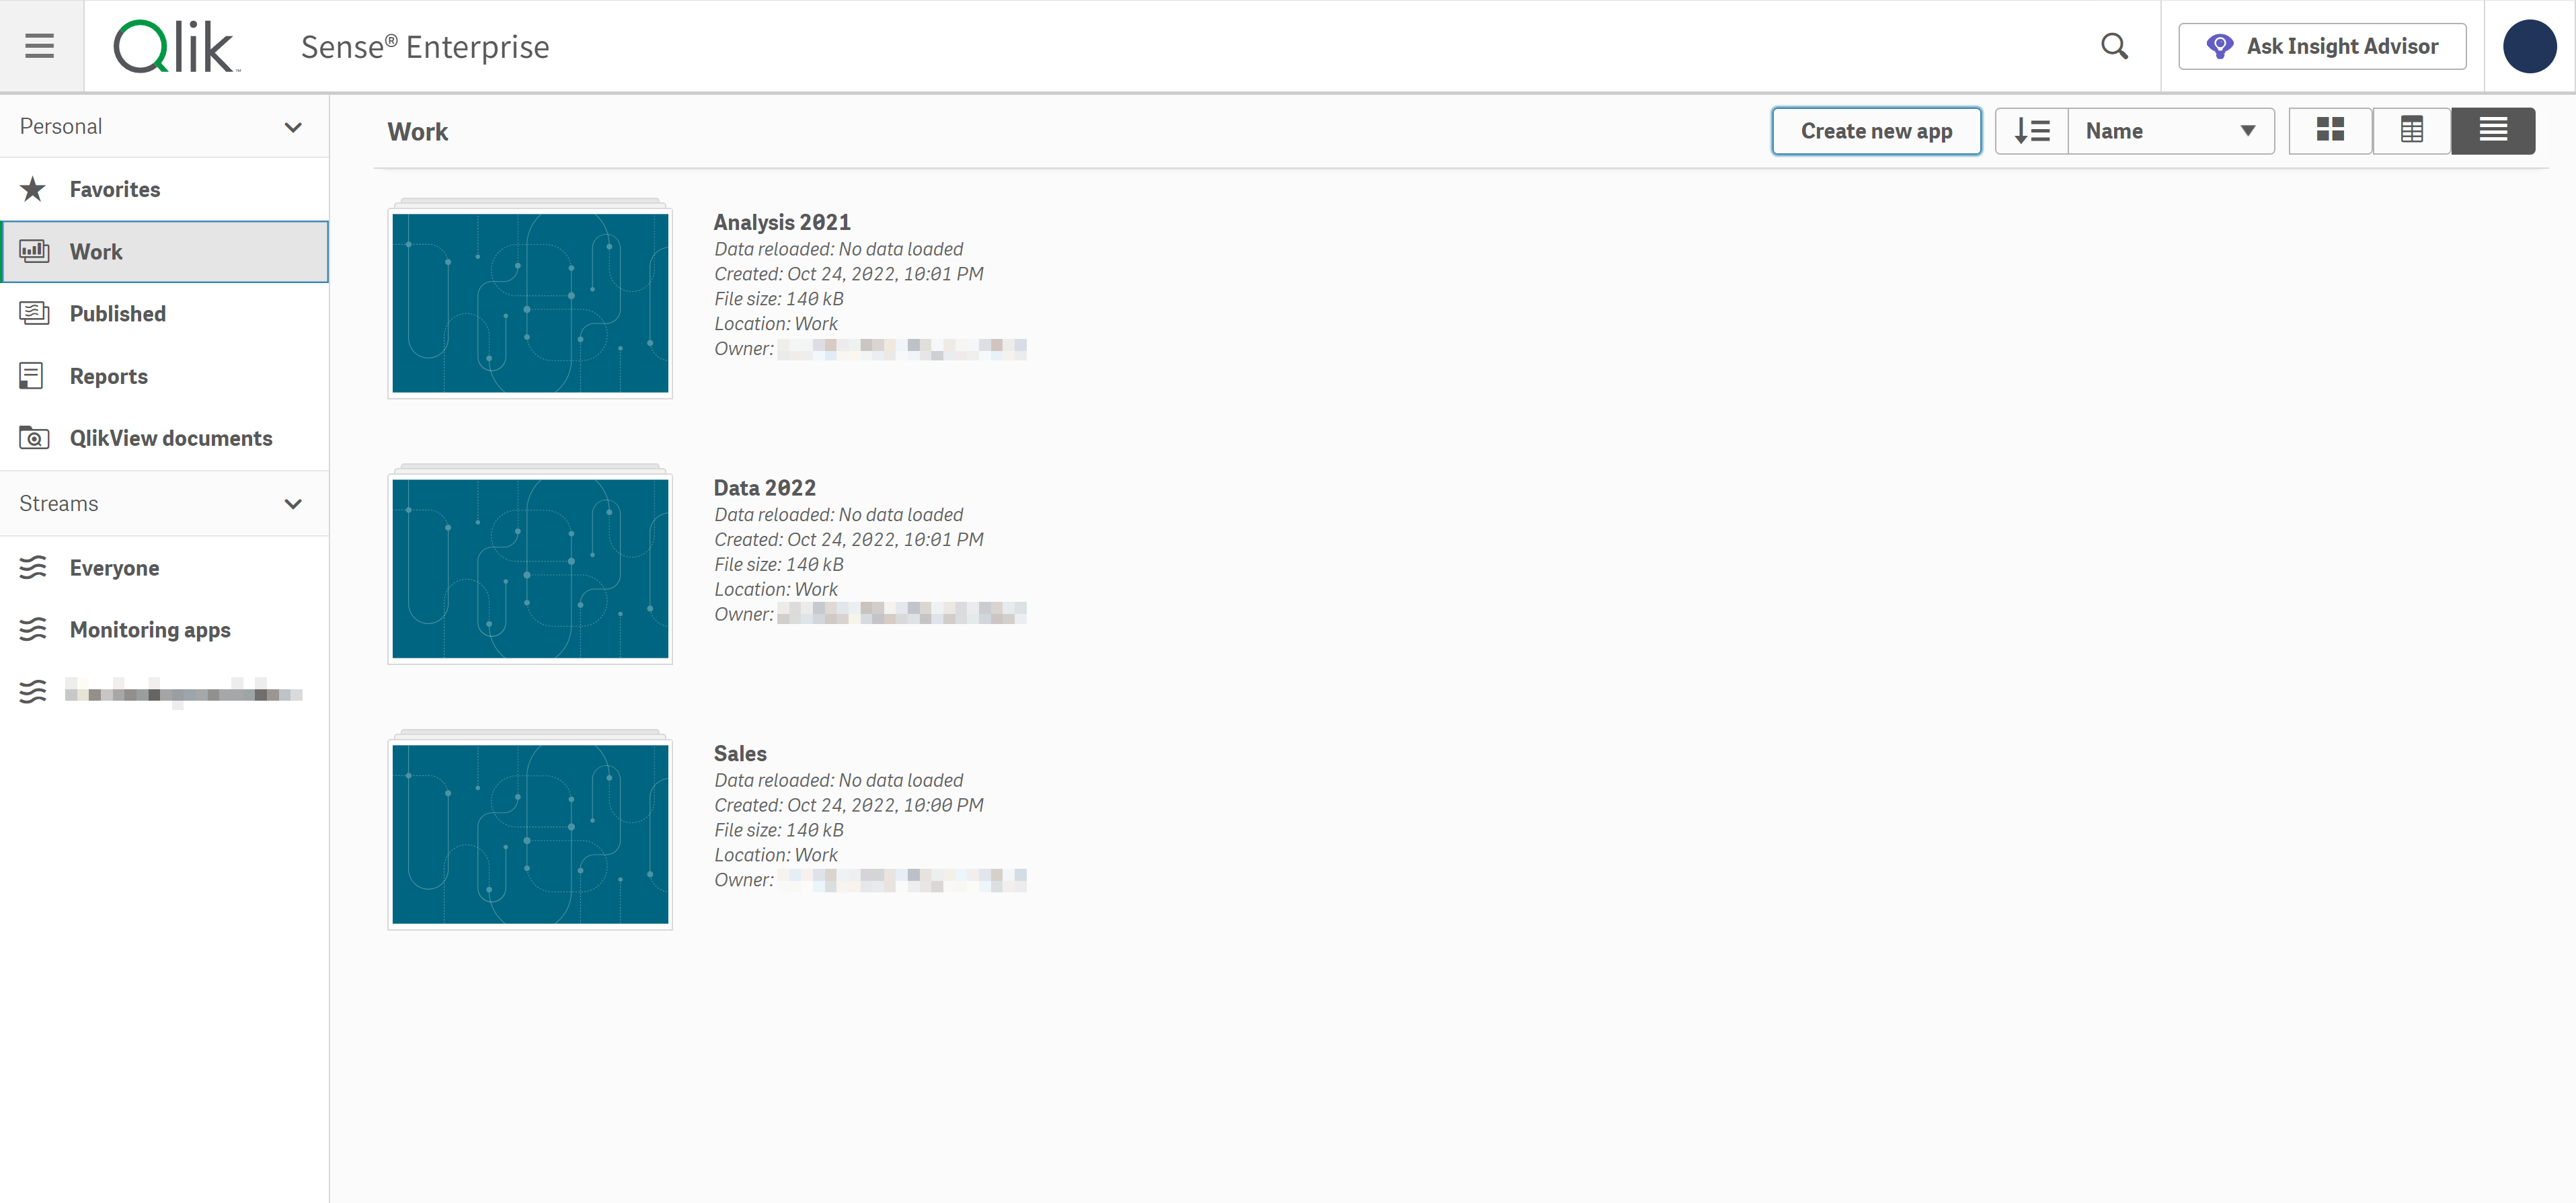Collapse the Personal section
Image resolution: width=2576 pixels, height=1203 pixels.
pos(293,127)
